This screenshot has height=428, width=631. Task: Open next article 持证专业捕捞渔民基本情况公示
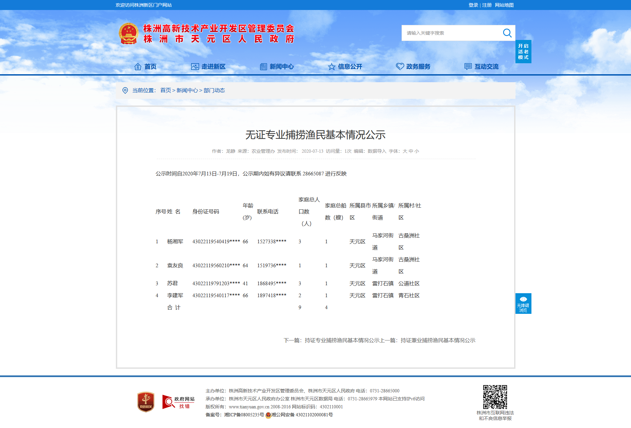click(342, 340)
